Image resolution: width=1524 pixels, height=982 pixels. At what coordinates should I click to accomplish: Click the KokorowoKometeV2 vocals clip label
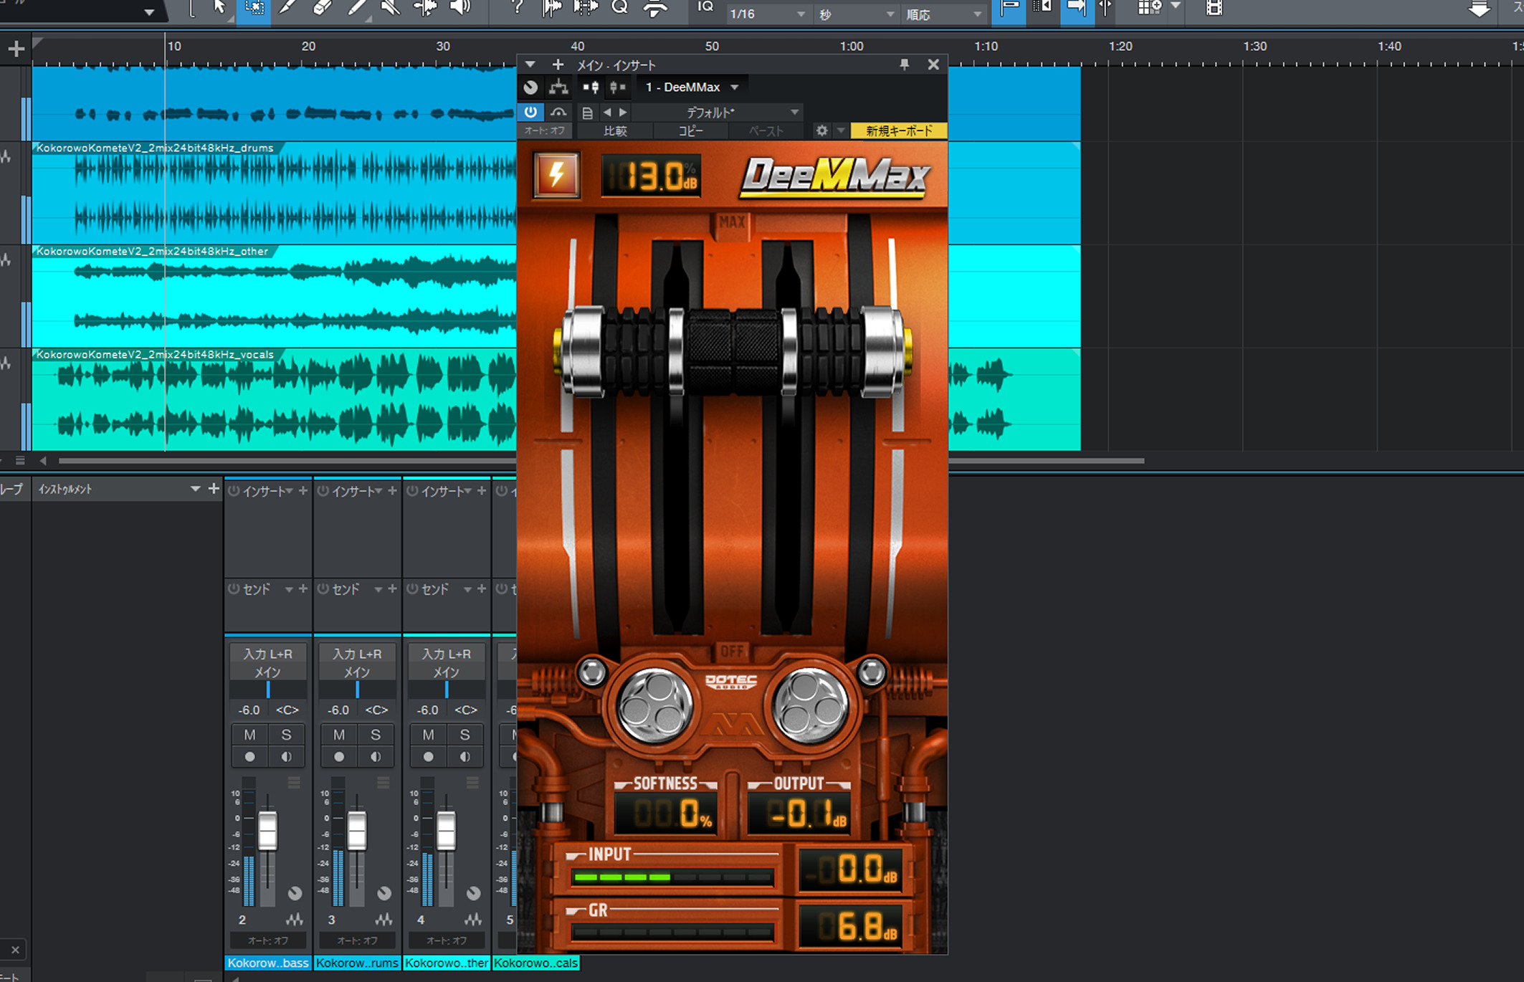155,354
